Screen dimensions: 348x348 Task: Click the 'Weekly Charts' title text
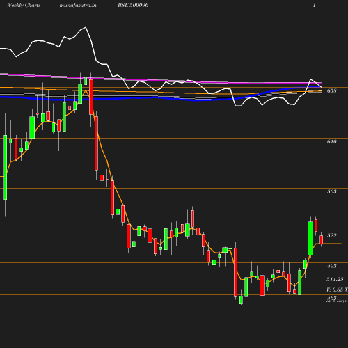click(x=24, y=5)
